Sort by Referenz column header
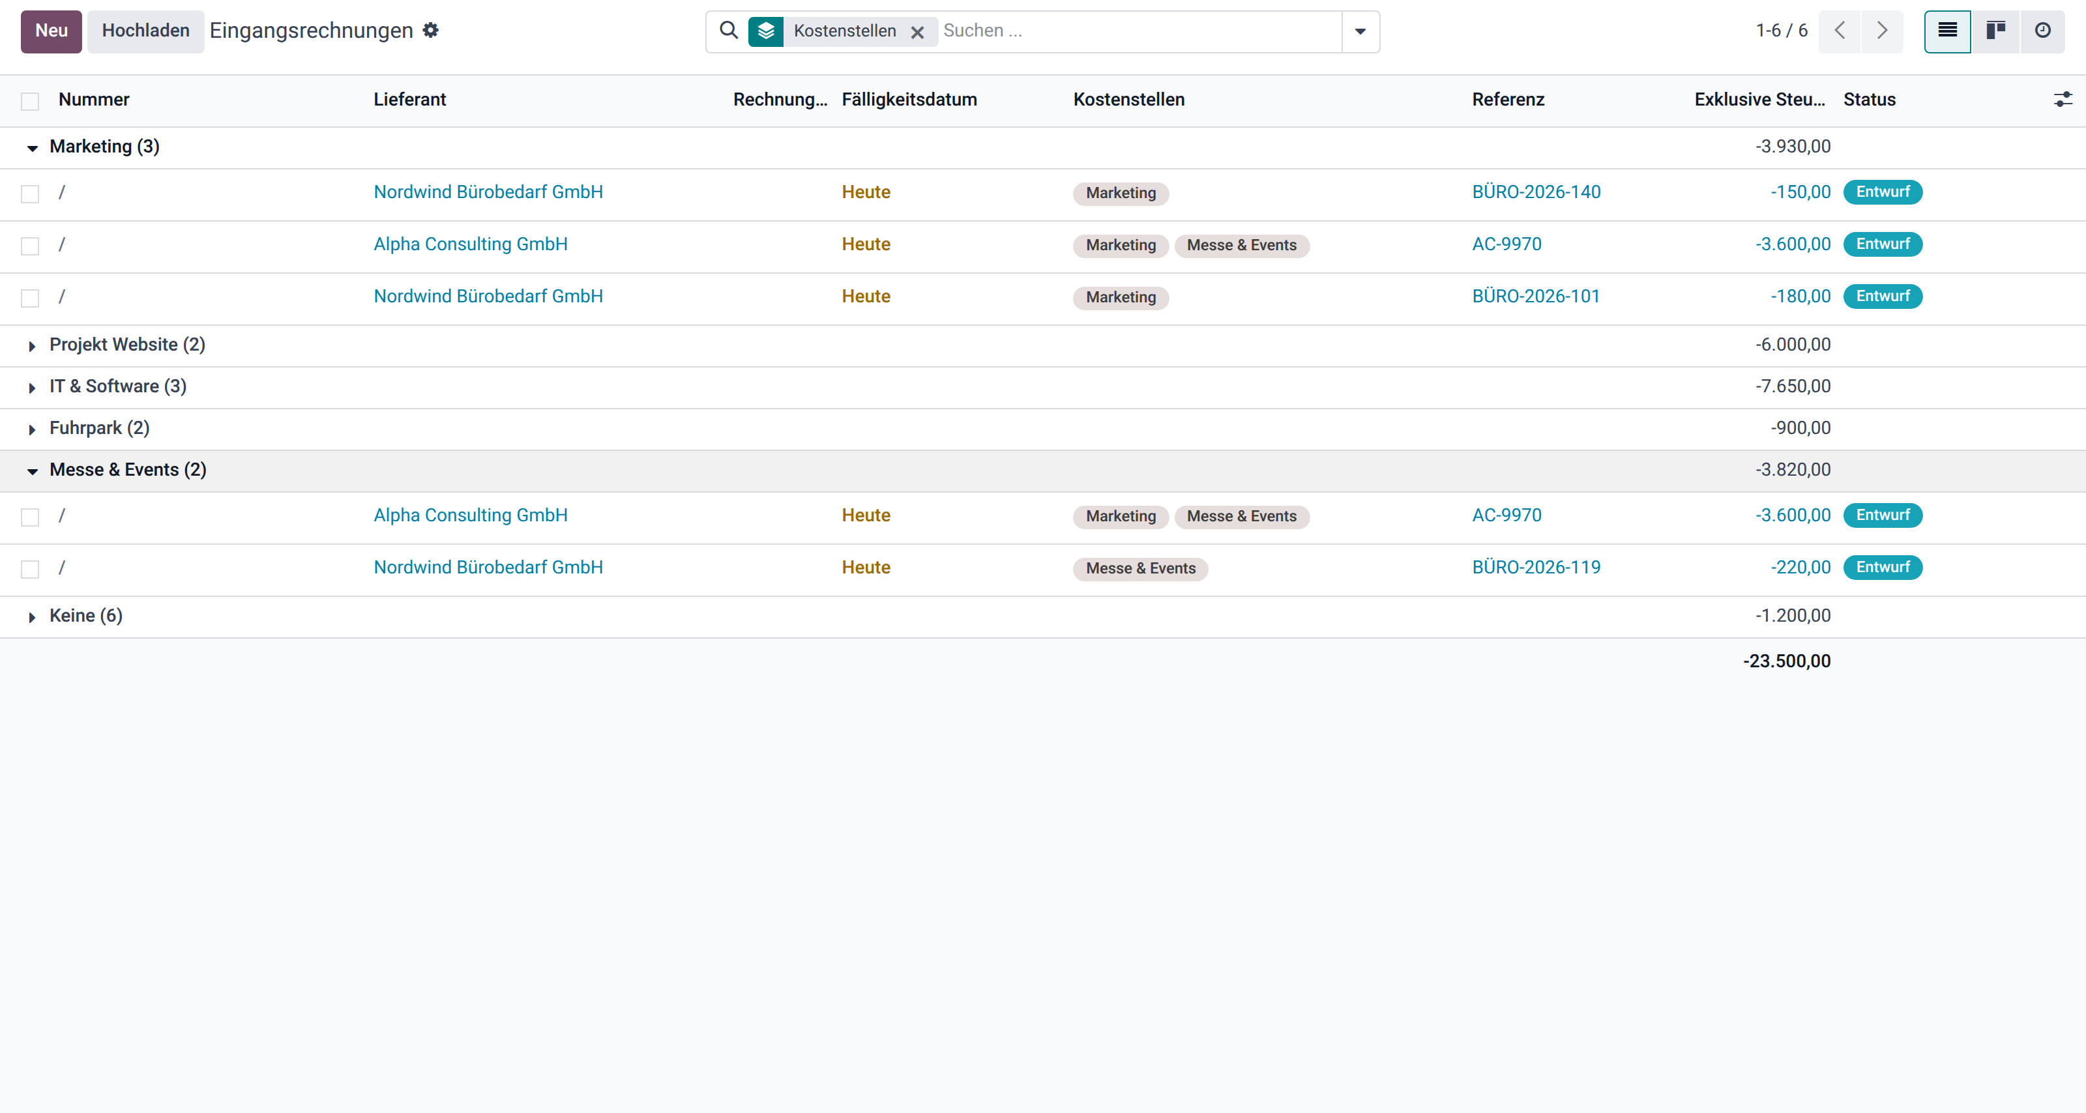The image size is (2086, 1113). 1508,100
